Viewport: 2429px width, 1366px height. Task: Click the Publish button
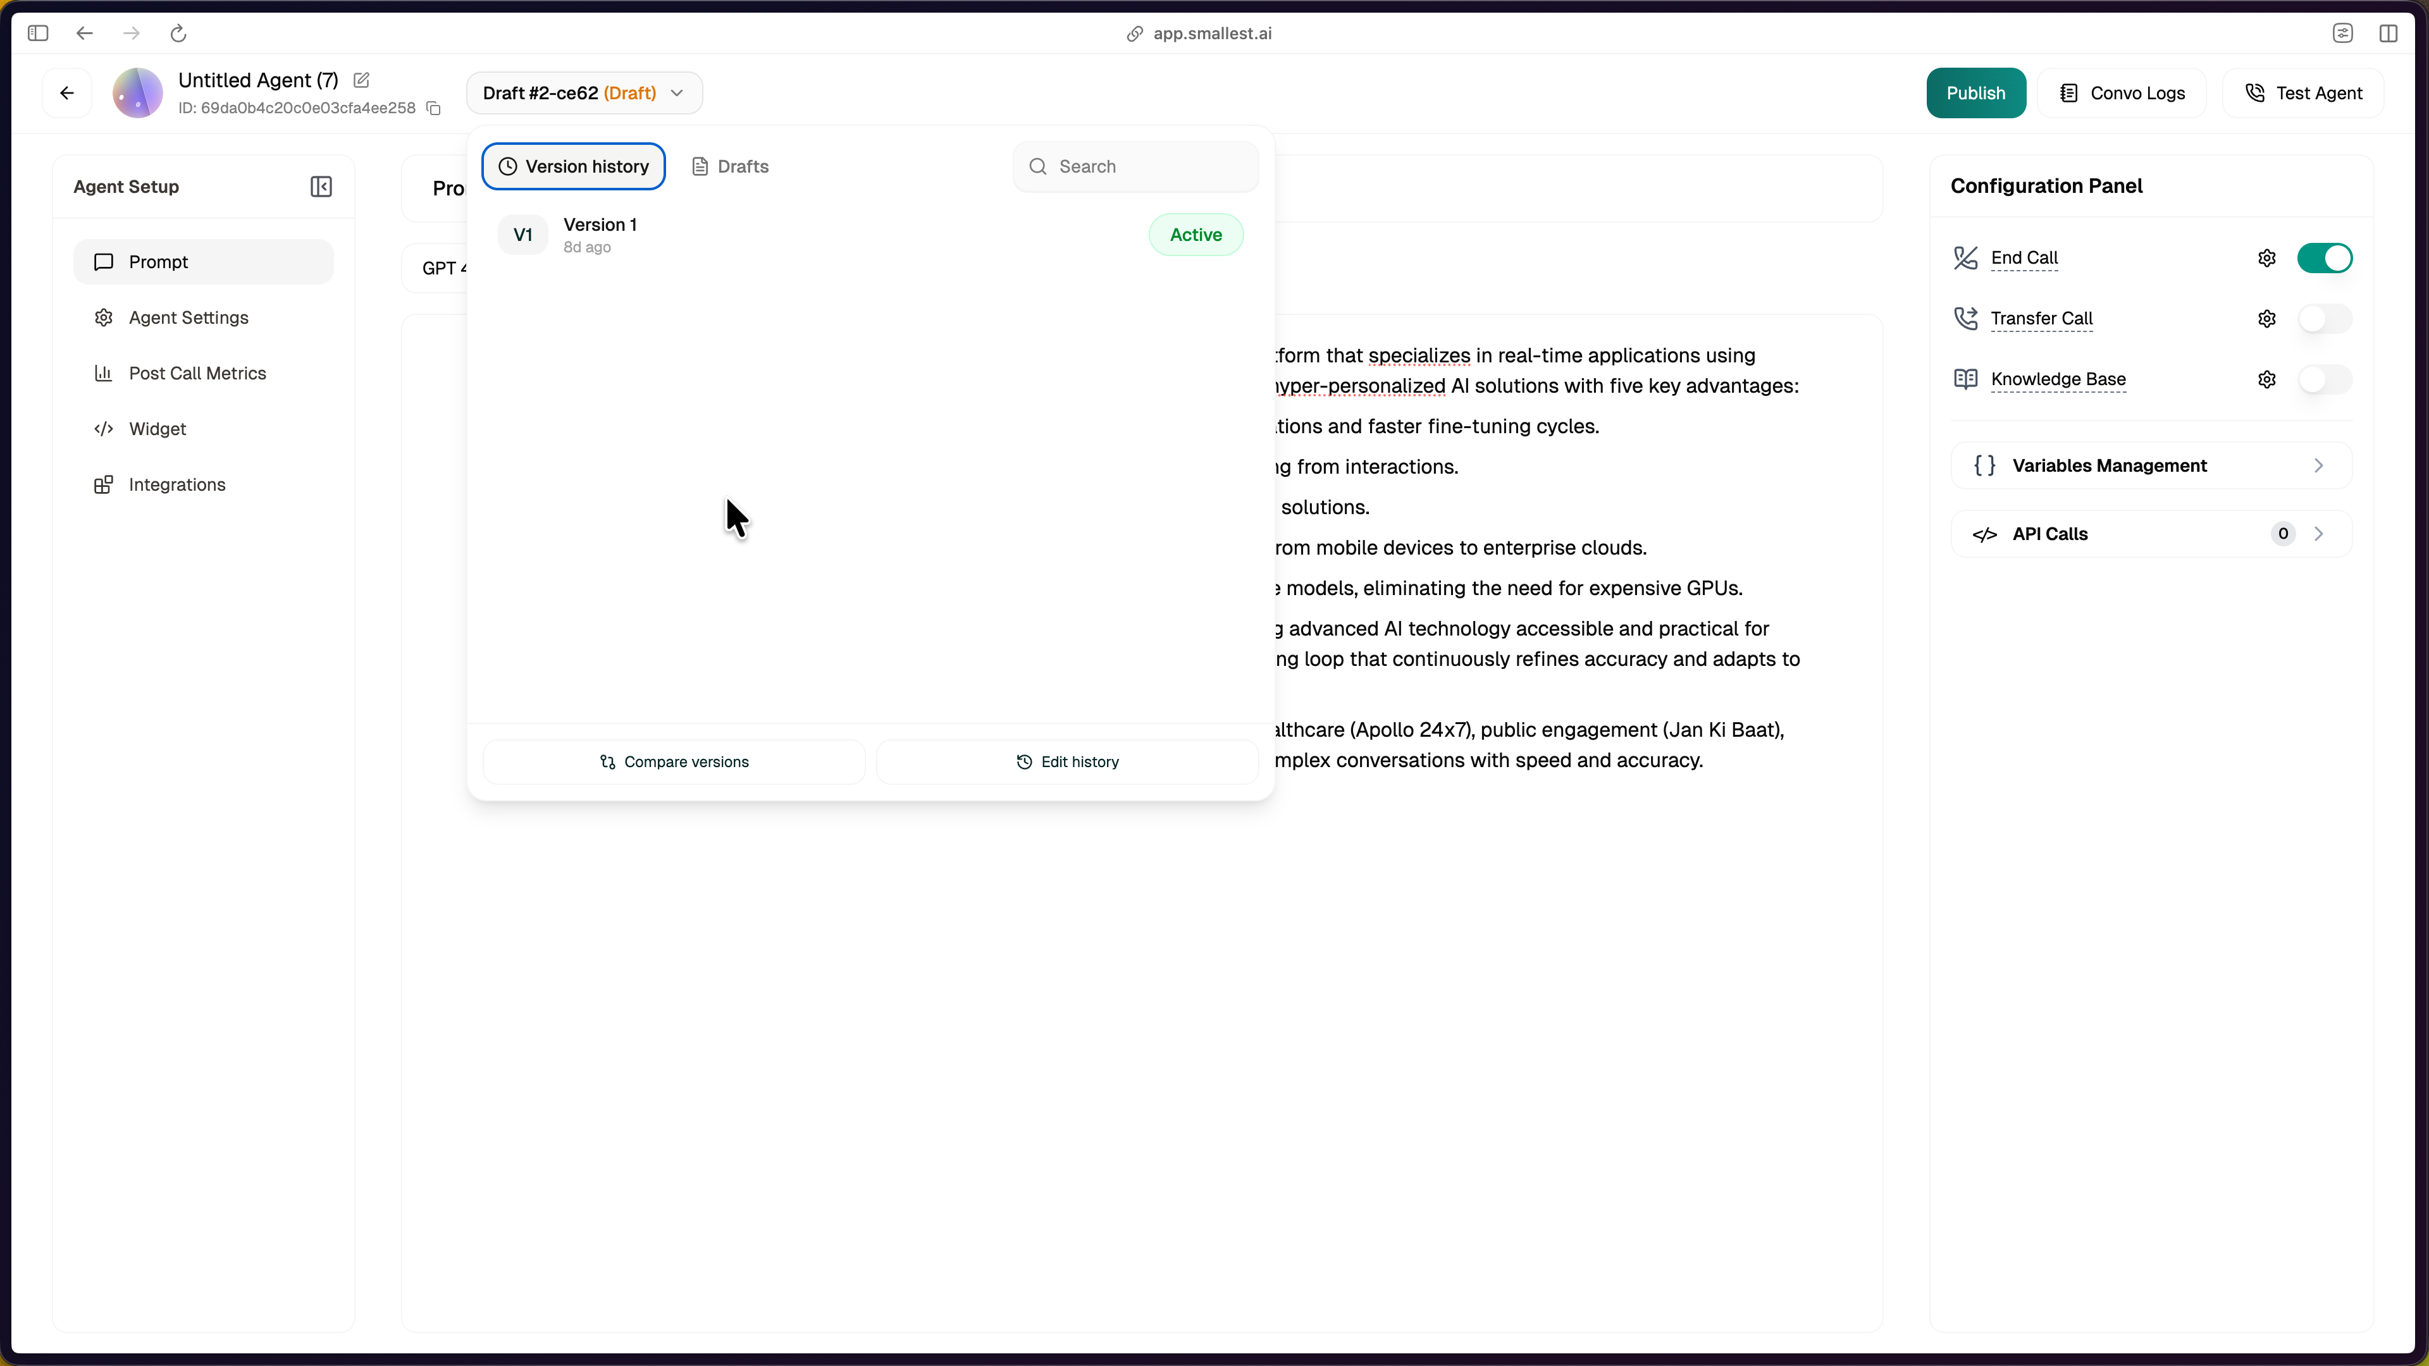click(x=1975, y=92)
